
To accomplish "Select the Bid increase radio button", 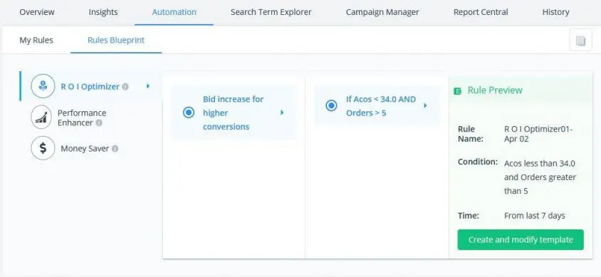I will pos(188,113).
